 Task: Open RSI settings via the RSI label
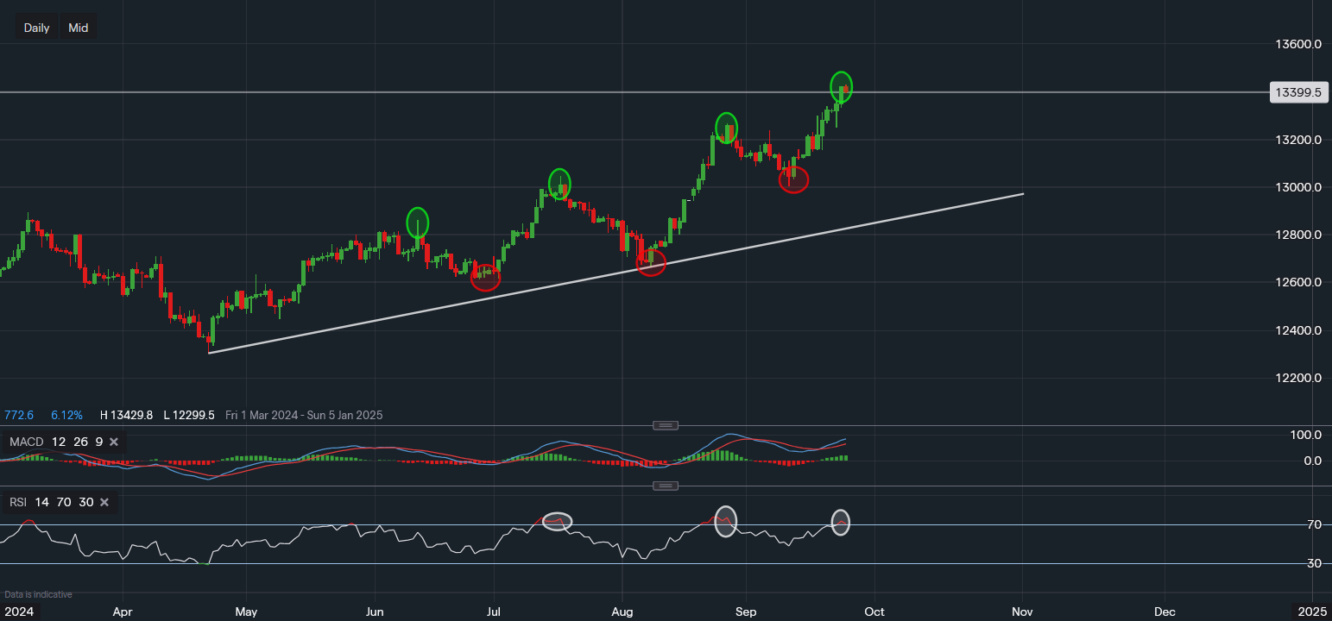point(19,502)
